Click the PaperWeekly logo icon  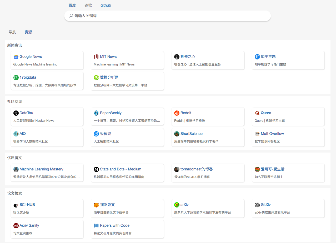click(96, 113)
